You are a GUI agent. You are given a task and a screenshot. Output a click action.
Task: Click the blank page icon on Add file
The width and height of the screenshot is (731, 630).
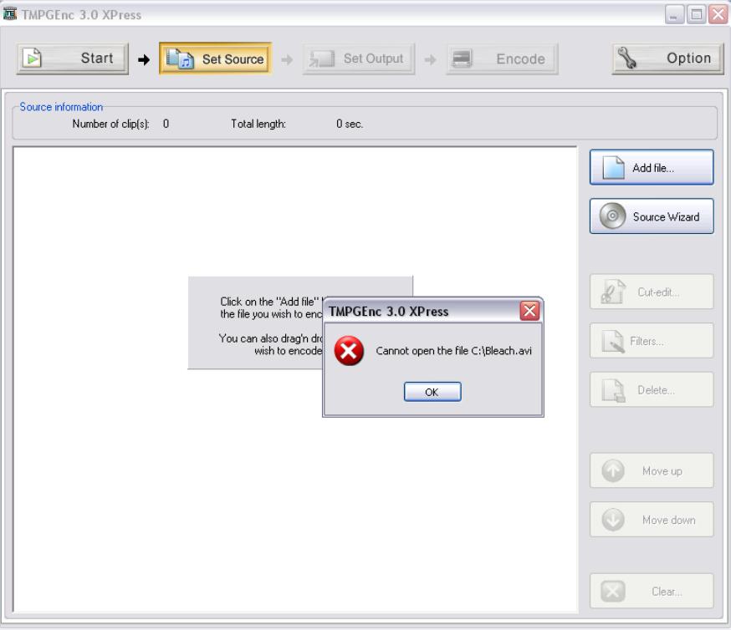pos(613,168)
